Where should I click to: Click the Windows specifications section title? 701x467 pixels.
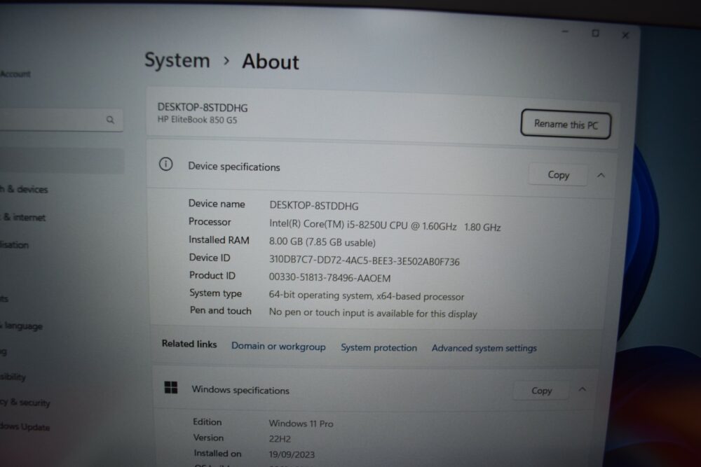[240, 390]
